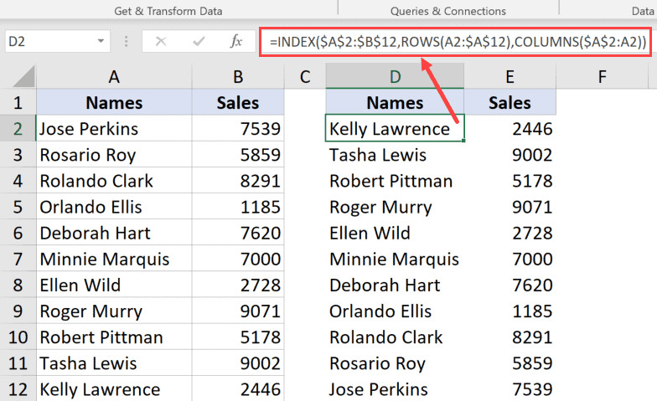Viewport: 657px width, 401px height.
Task: Select row 12 header
Action: (18, 389)
